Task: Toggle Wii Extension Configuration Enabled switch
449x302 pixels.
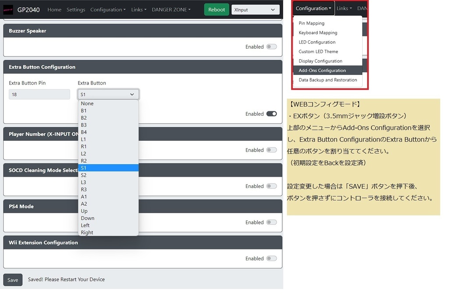Action: click(x=271, y=259)
